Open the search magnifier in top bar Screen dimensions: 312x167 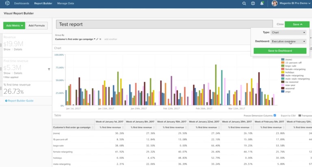pos(244,3)
